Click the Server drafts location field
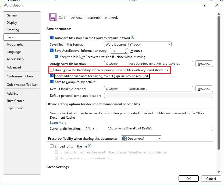 [x=148, y=128]
